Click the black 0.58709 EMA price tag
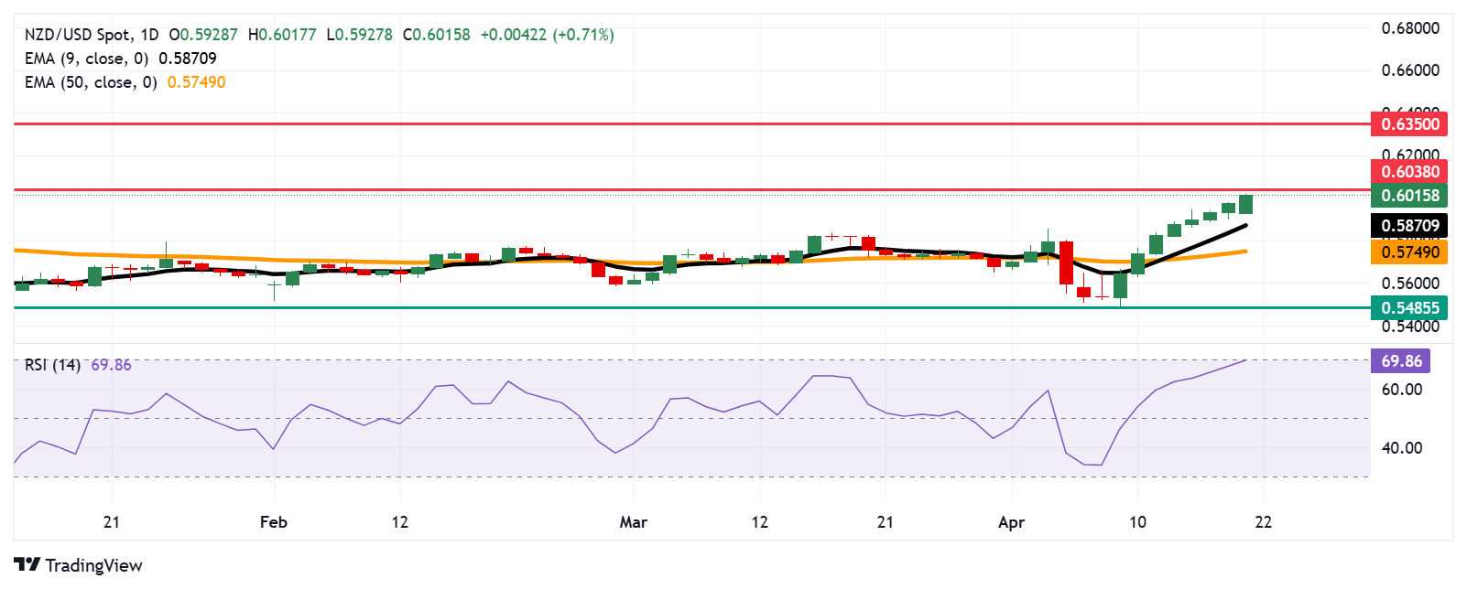 [1409, 225]
